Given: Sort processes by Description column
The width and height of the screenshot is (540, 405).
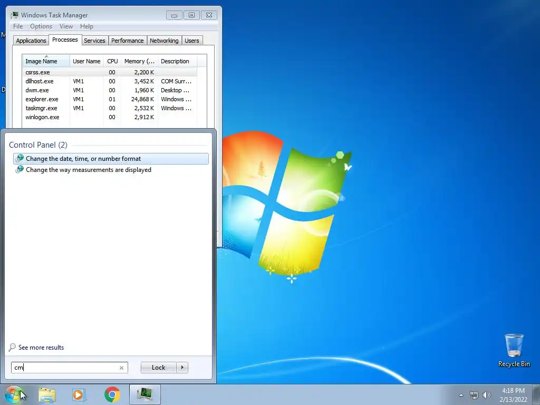Looking at the screenshot, I should pyautogui.click(x=177, y=61).
